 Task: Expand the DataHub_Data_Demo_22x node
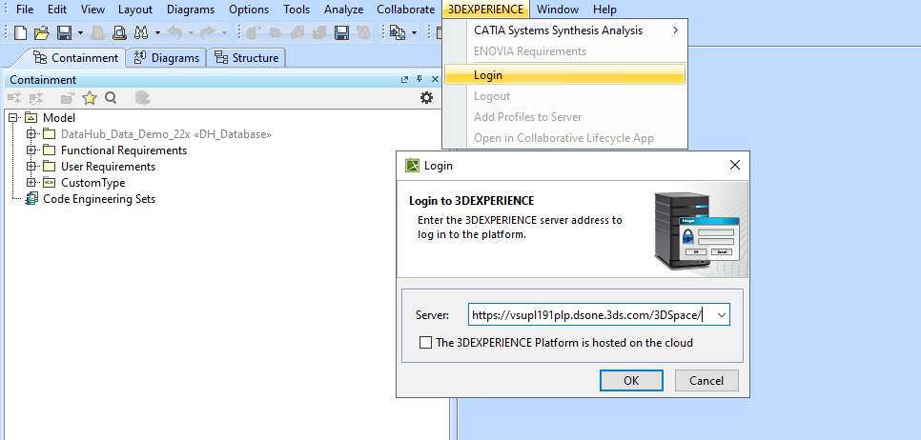(x=31, y=134)
